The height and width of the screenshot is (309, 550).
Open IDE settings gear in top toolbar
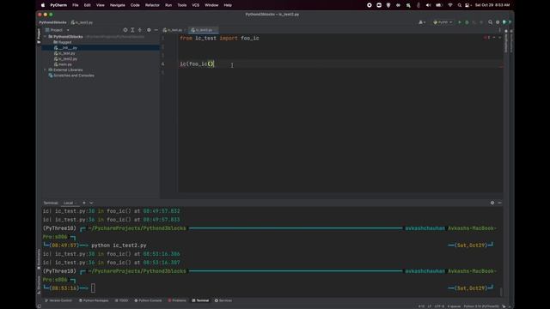[498, 22]
